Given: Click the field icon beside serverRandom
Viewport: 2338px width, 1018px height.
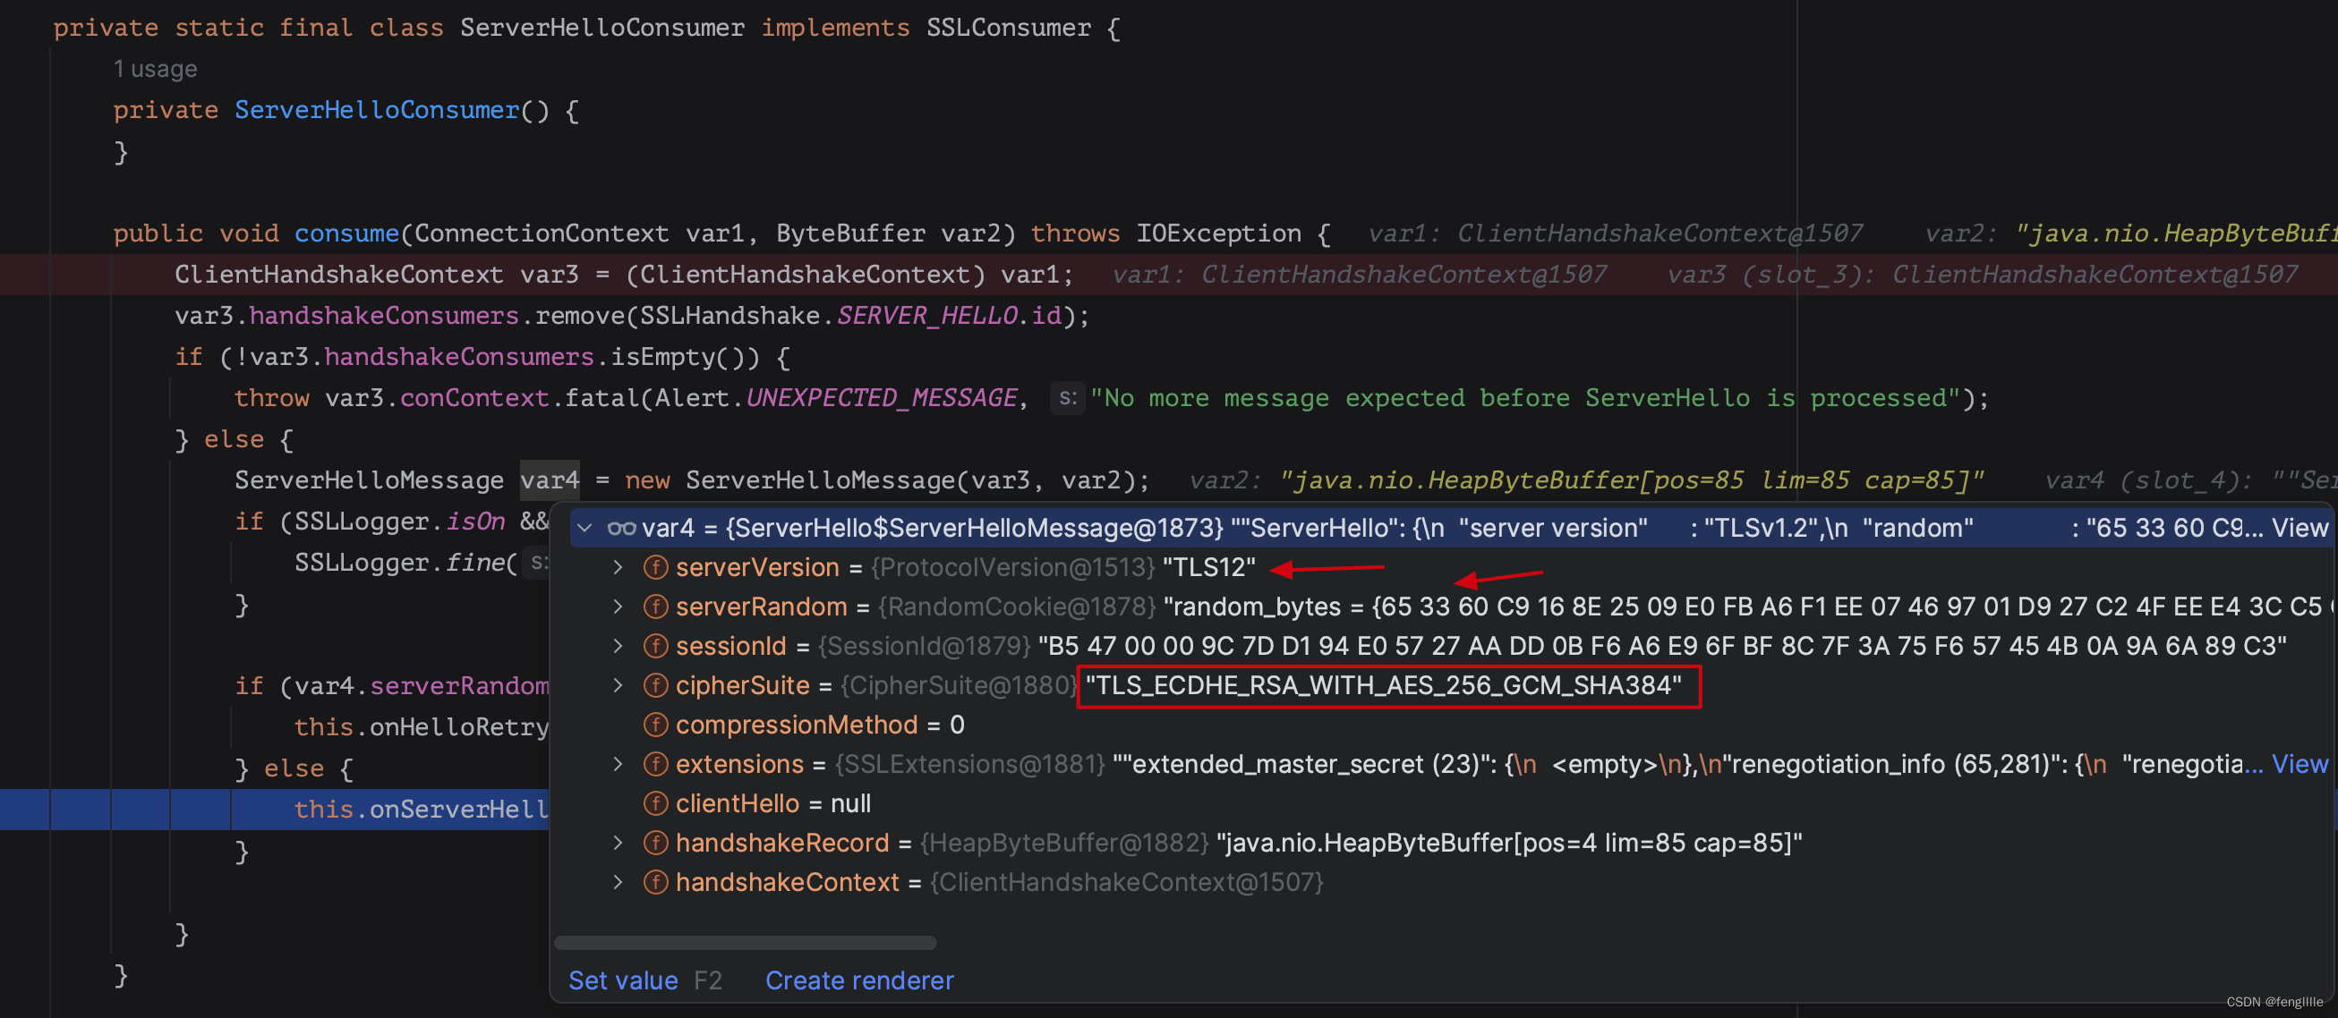Looking at the screenshot, I should [x=655, y=607].
